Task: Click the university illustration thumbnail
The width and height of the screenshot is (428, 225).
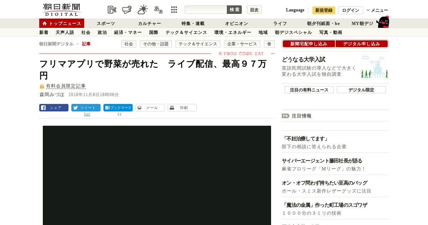Action: pyautogui.click(x=374, y=67)
